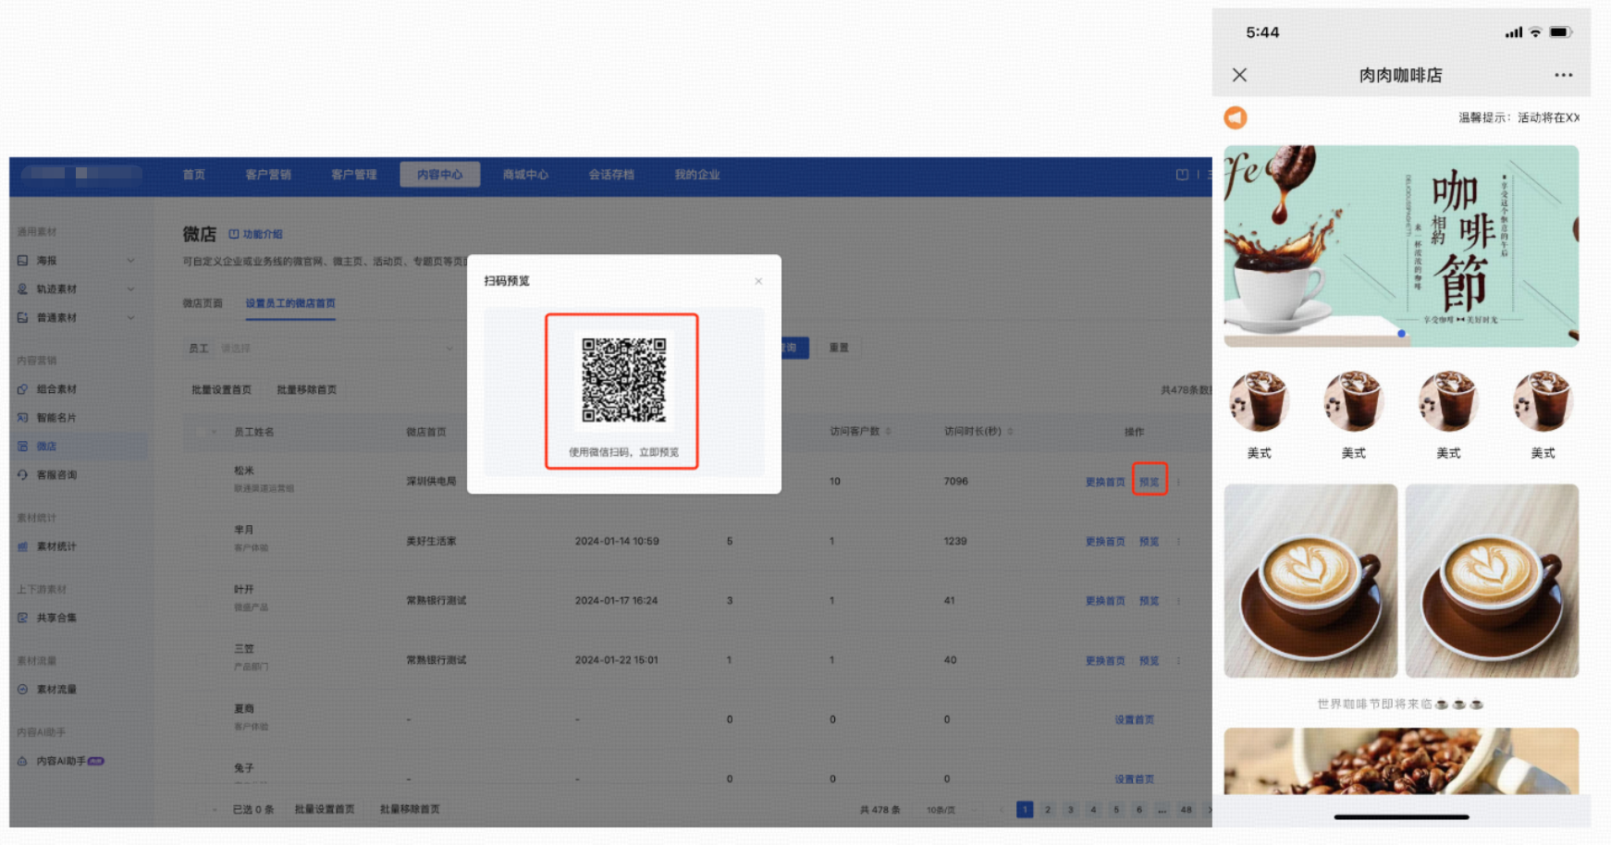This screenshot has height=845, width=1611.
Task: Click top 批量设置首页 button above table
Action: [x=221, y=390]
